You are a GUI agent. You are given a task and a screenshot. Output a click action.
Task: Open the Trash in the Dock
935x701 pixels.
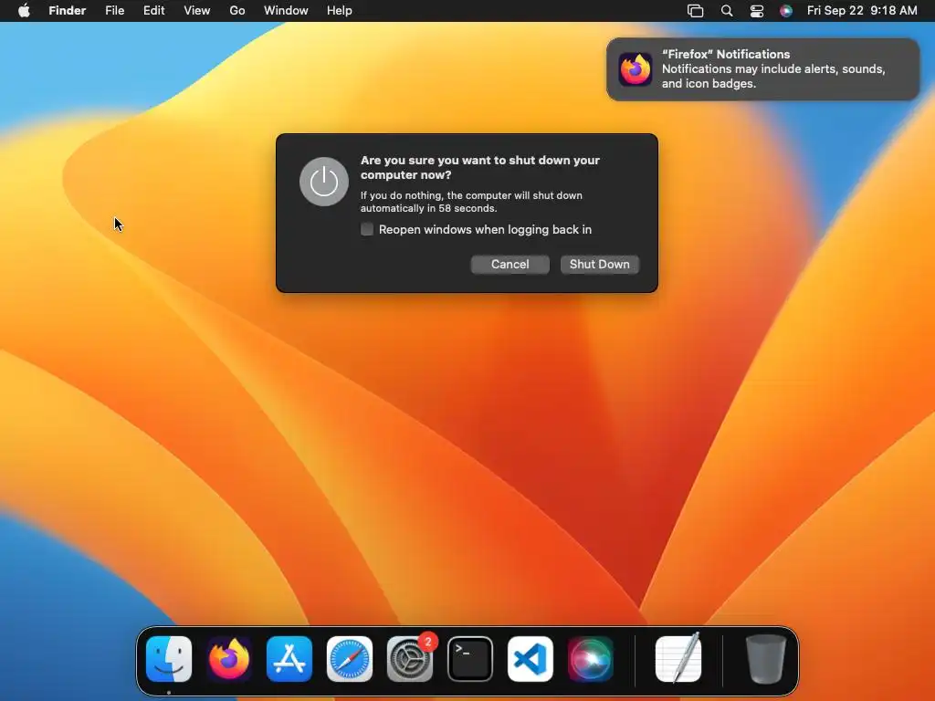point(766,659)
